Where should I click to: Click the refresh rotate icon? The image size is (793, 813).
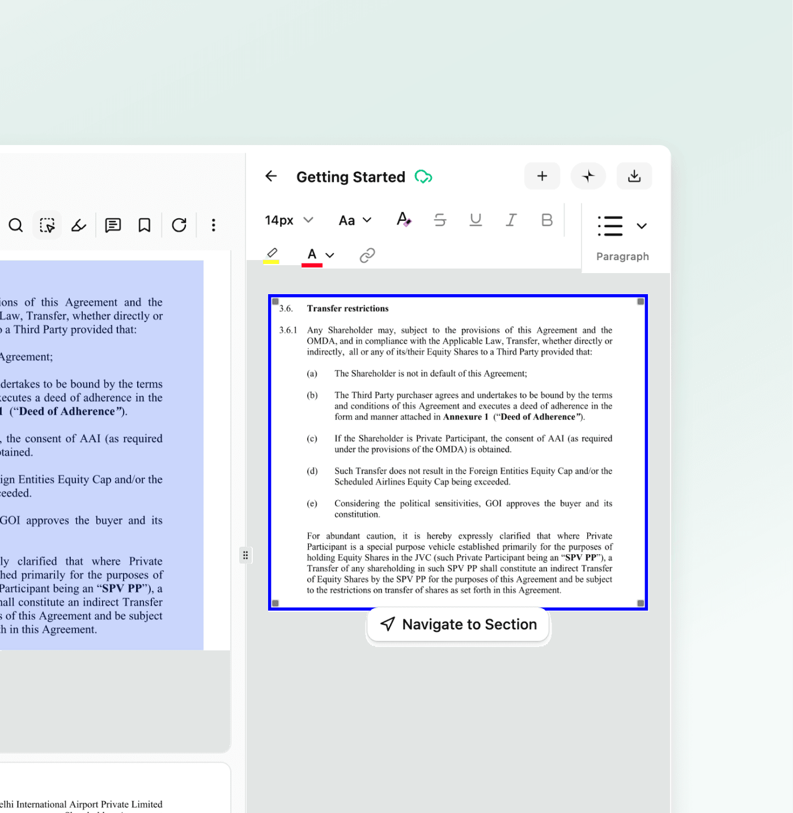click(x=179, y=225)
